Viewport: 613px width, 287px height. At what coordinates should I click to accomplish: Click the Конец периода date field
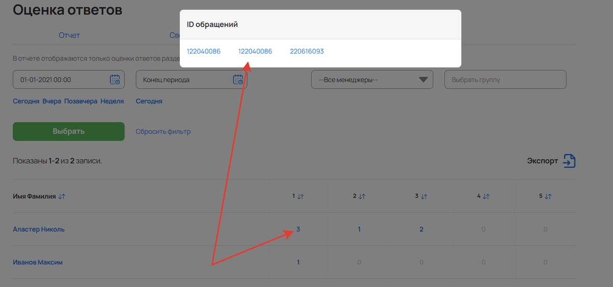[192, 80]
